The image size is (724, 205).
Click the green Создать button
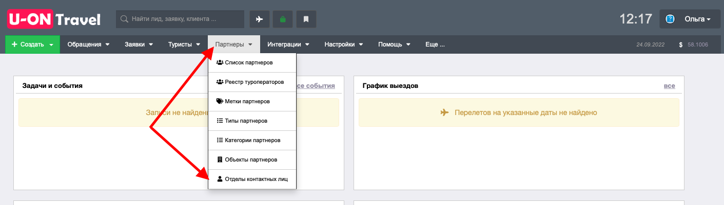click(x=32, y=44)
